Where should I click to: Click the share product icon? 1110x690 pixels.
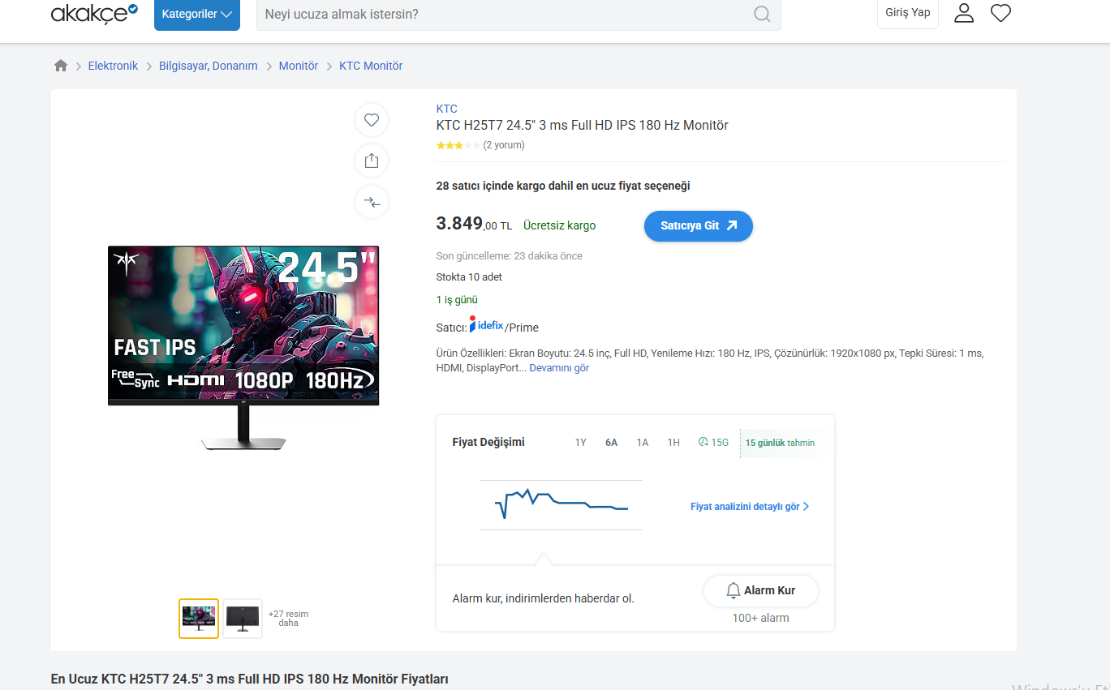coord(372,161)
